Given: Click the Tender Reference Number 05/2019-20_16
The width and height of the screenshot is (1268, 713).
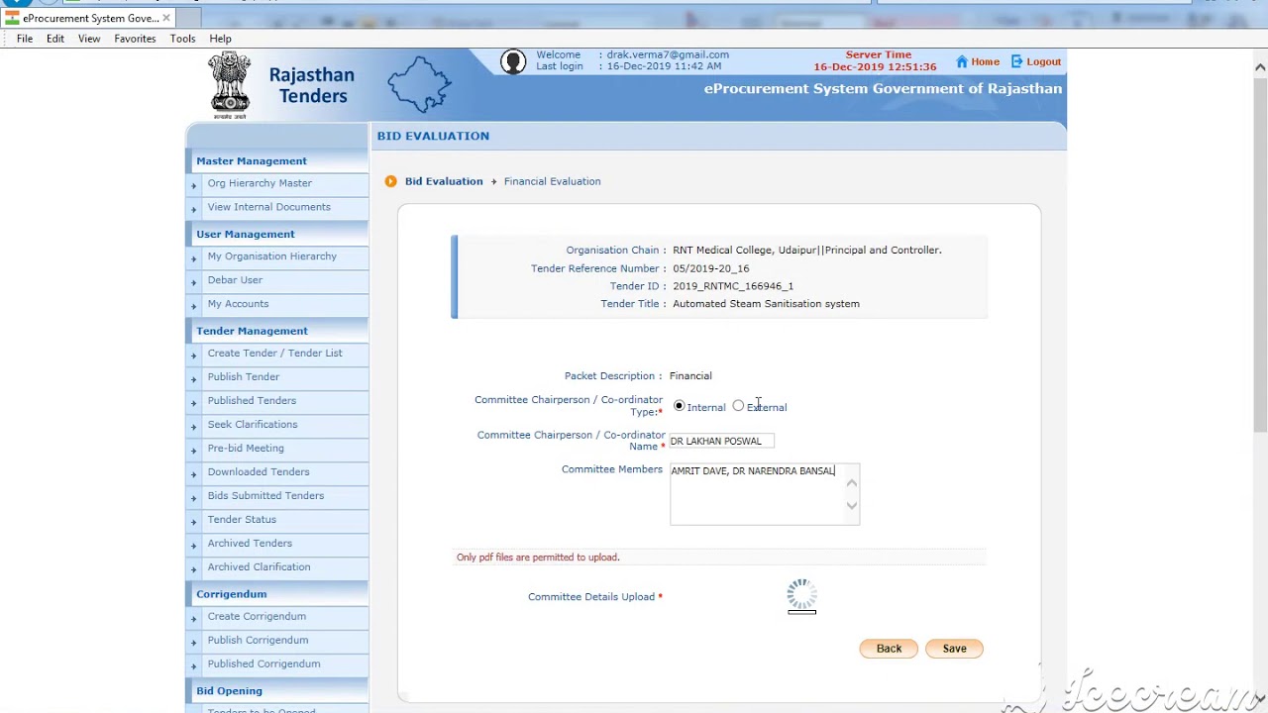Looking at the screenshot, I should pos(711,268).
